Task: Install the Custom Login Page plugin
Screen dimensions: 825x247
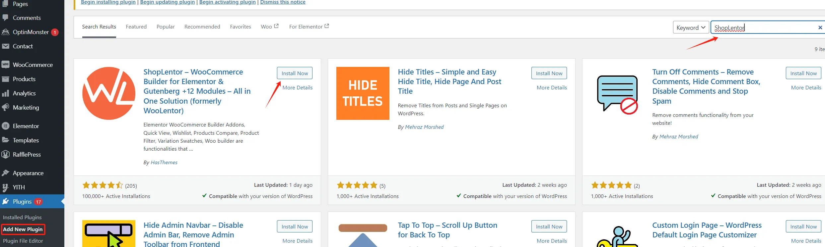Action: [803, 226]
